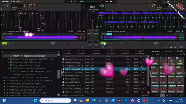Go to previous sampler bank arrow
The width and height of the screenshot is (186, 104).
point(162,51)
